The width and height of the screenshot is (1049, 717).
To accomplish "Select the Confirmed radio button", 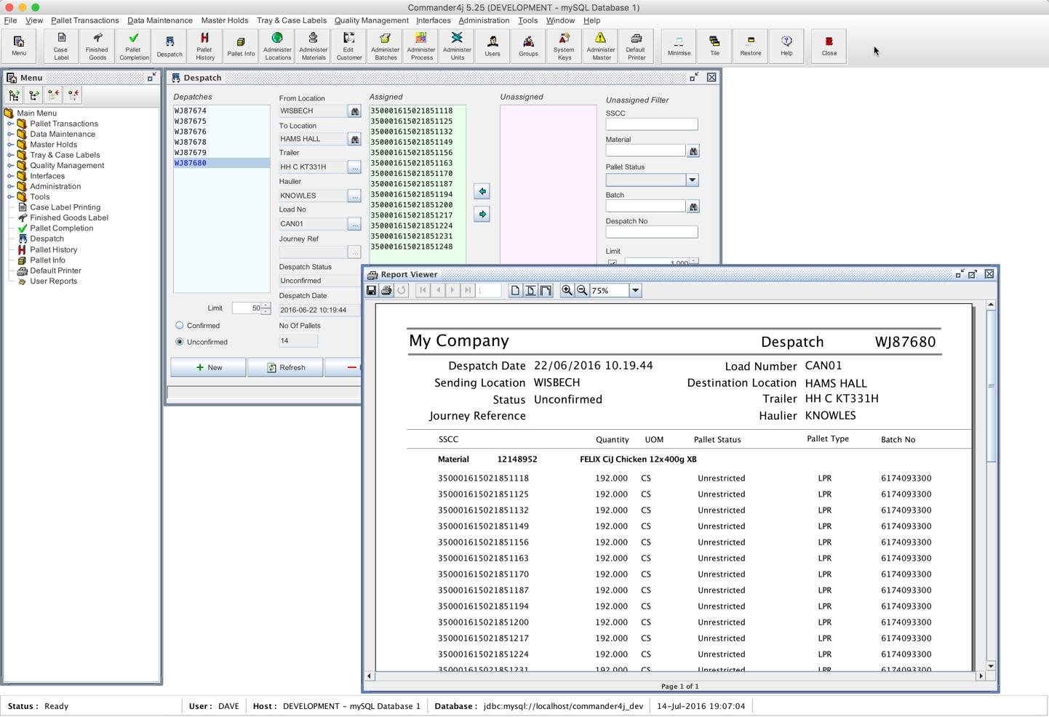I will point(180,325).
